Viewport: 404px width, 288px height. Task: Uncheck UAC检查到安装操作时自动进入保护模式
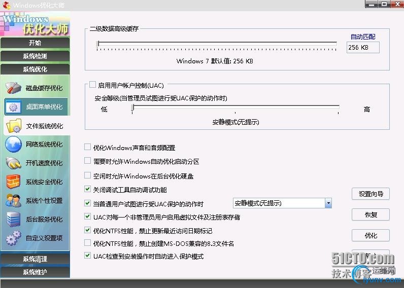coord(88,256)
